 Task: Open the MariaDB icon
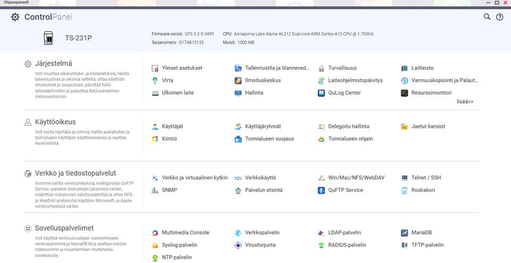405,233
